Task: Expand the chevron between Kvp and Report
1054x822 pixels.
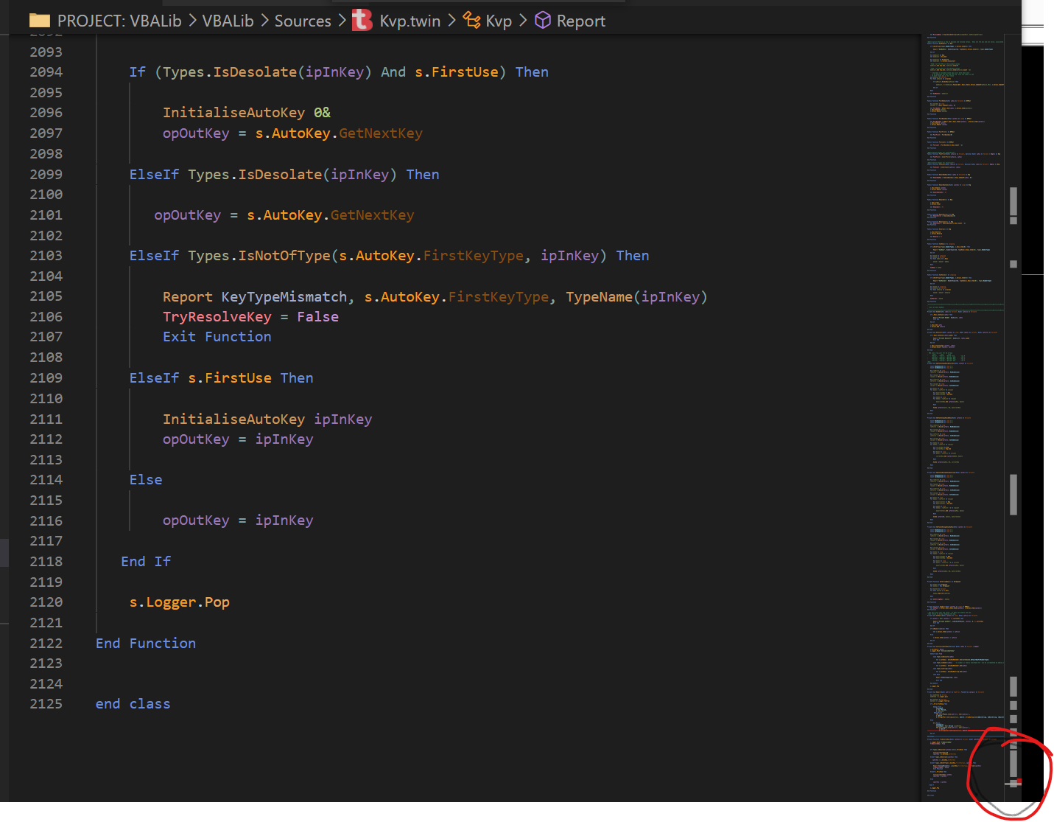Action: click(x=523, y=21)
